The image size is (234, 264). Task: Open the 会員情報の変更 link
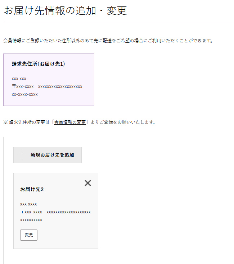(x=70, y=122)
